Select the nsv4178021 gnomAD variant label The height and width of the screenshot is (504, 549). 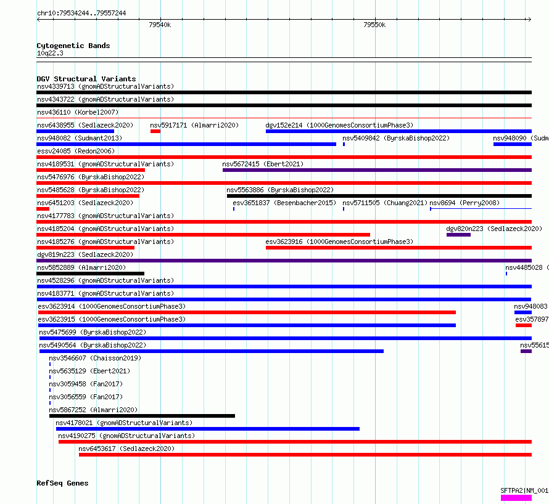click(124, 423)
